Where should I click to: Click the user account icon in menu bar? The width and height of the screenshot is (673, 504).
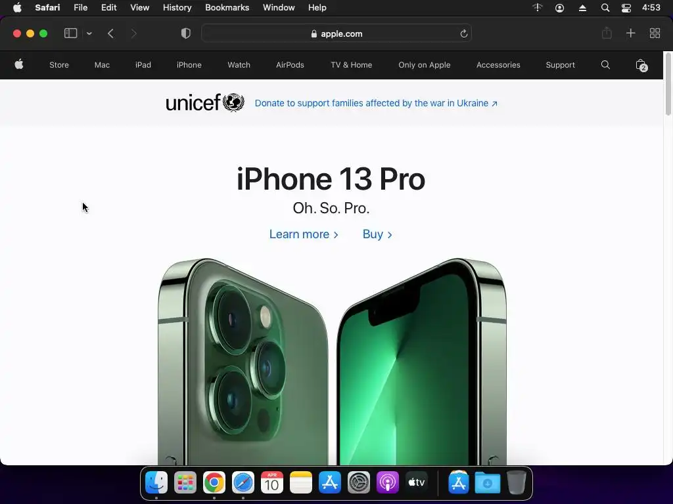click(559, 8)
